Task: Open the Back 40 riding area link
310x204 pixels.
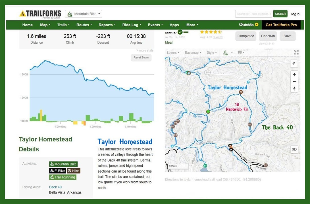Action: (x=55, y=187)
